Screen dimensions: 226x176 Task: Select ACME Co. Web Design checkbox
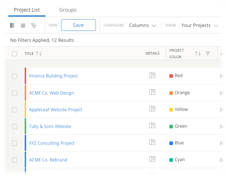coord(15,93)
